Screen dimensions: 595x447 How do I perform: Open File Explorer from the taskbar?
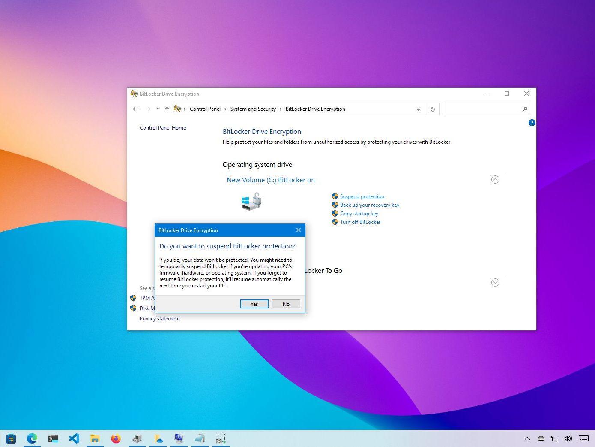(95, 438)
